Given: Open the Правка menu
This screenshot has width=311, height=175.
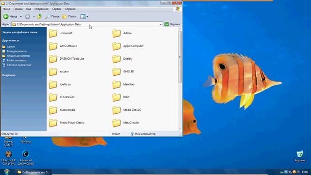Looking at the screenshot, I should (x=18, y=9).
